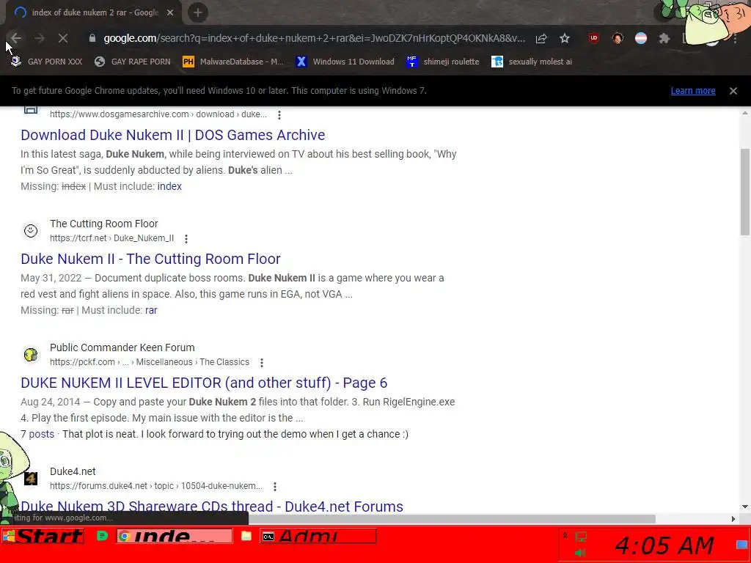Stop loading the current page

(63, 38)
